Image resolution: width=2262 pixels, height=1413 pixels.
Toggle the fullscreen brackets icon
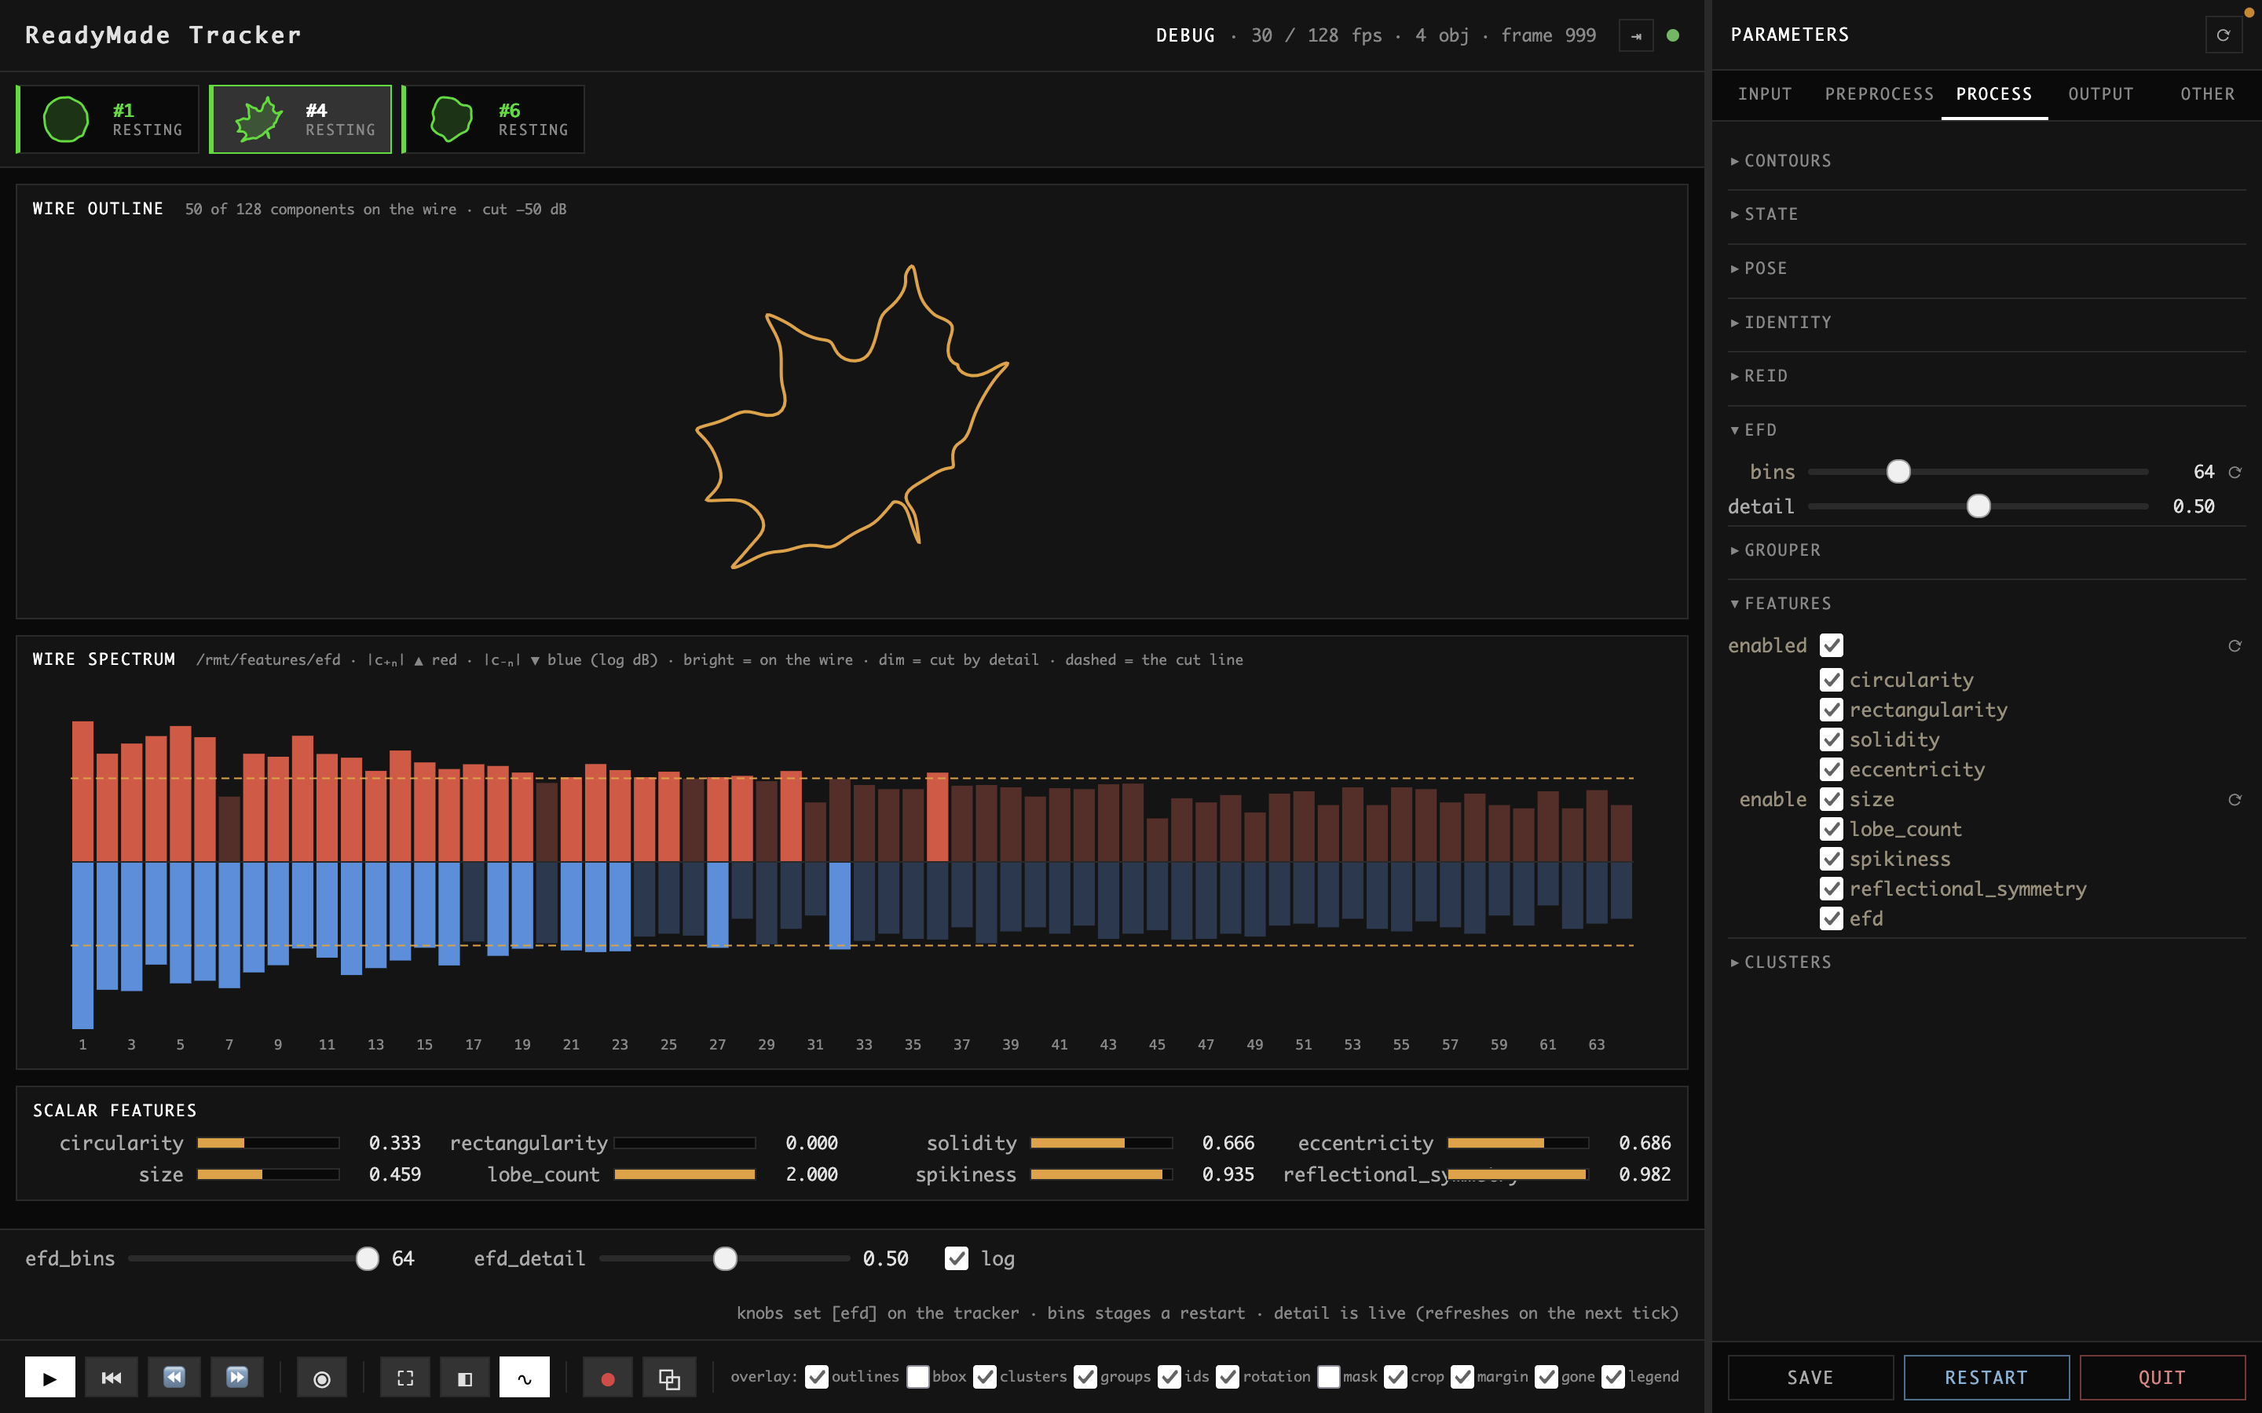(x=404, y=1377)
